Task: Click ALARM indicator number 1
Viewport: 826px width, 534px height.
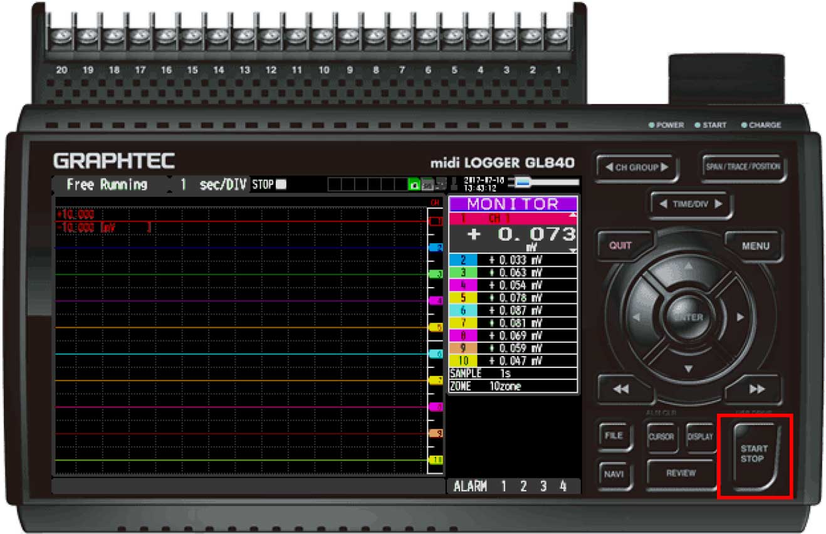Action: point(503,486)
